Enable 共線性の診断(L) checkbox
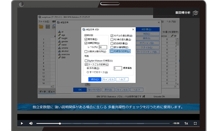The image size is (218, 131). pyautogui.click(x=112, y=51)
